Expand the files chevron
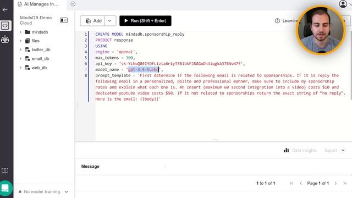 (x=20, y=41)
